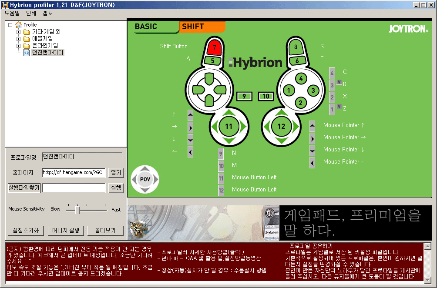Screen dimensions: 437x288
Task: Collapse the Profile root node
Action: (10, 25)
